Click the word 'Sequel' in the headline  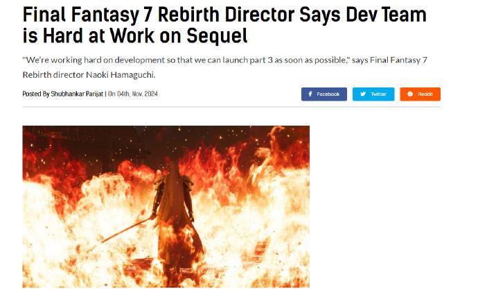click(x=217, y=35)
